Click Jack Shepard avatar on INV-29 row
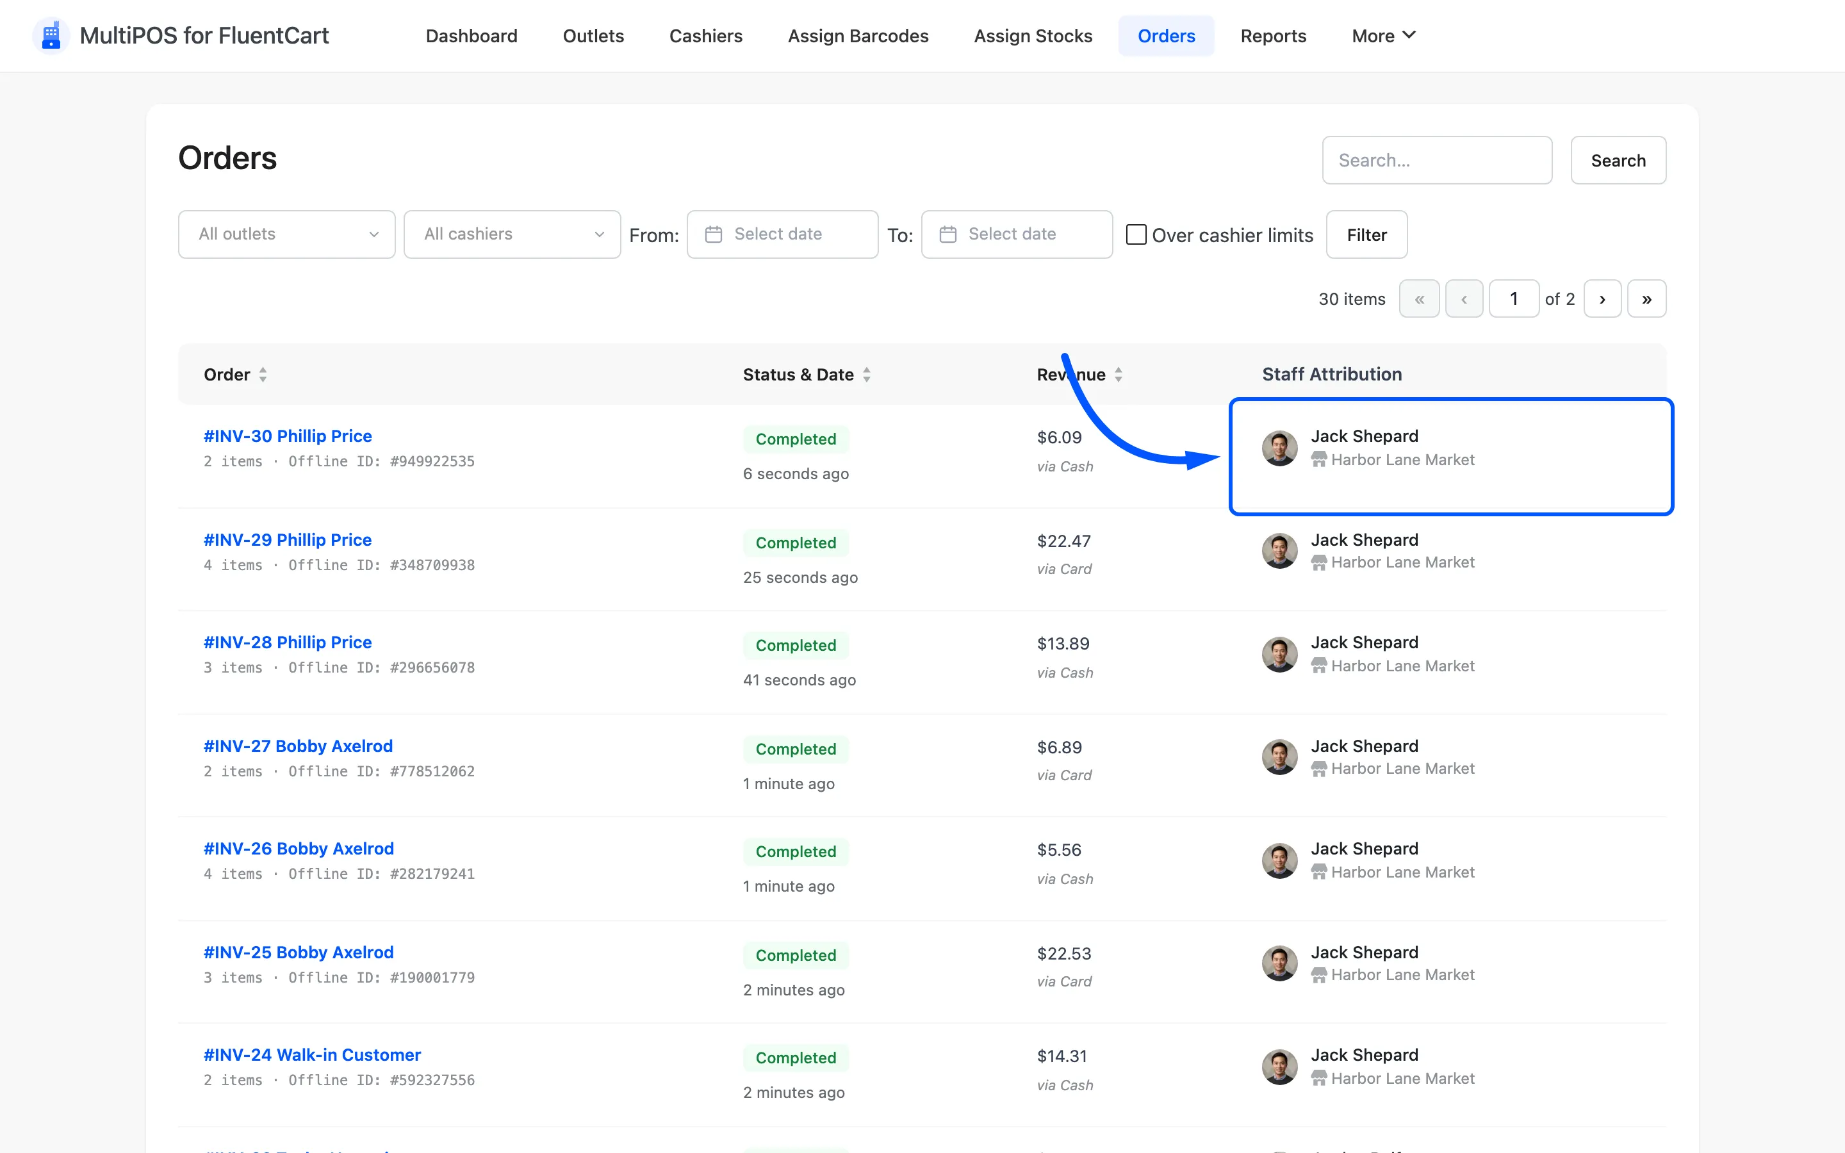This screenshot has width=1845, height=1153. point(1279,551)
